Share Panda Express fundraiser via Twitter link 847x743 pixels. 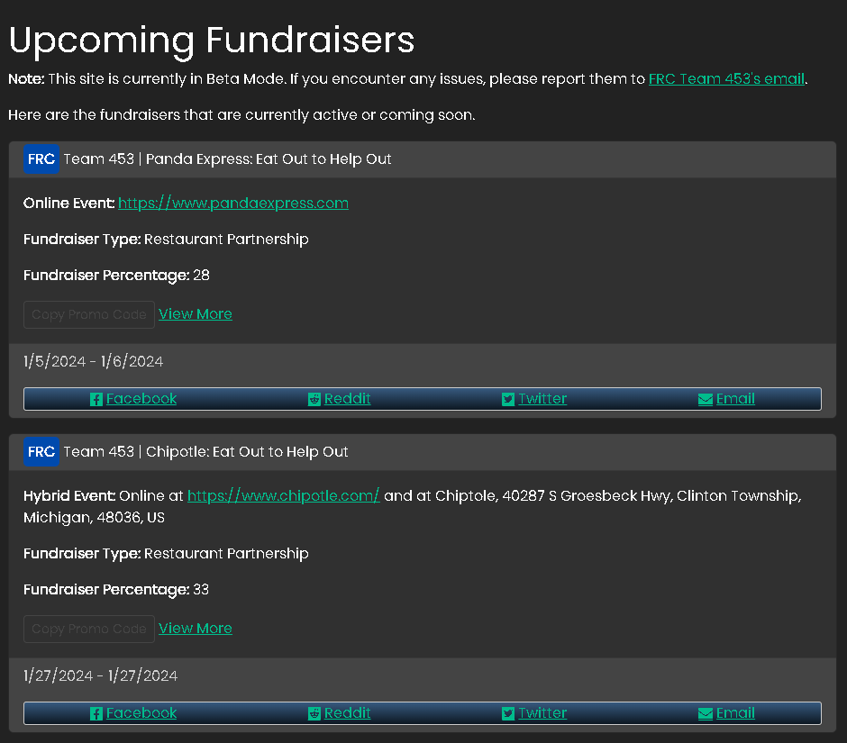(542, 398)
